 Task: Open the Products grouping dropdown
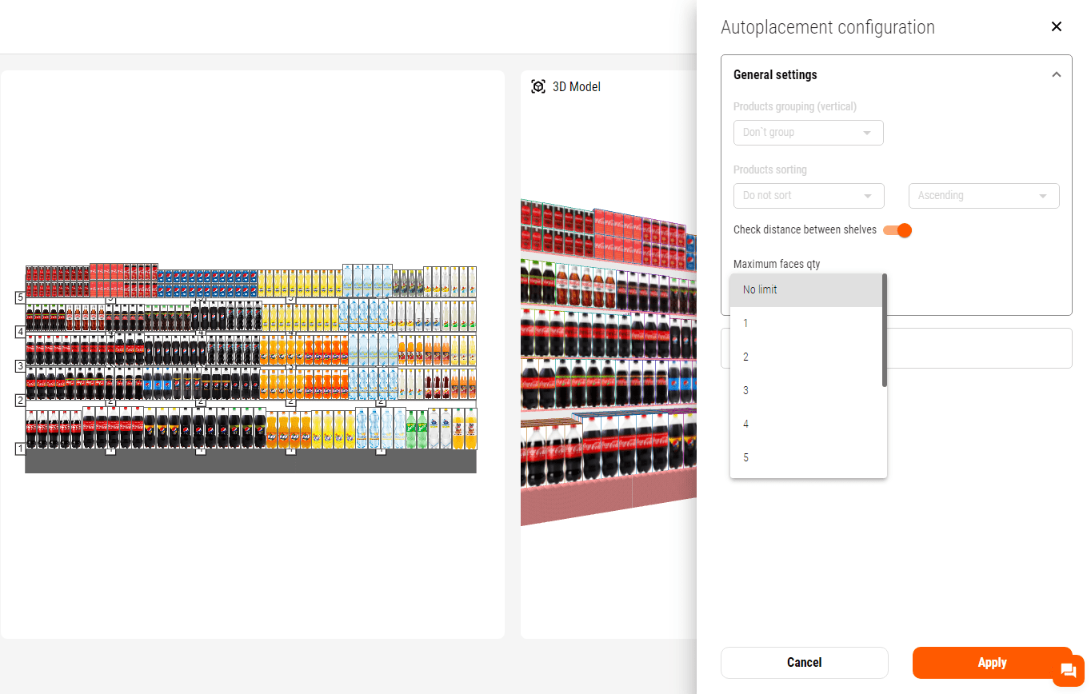click(x=808, y=133)
